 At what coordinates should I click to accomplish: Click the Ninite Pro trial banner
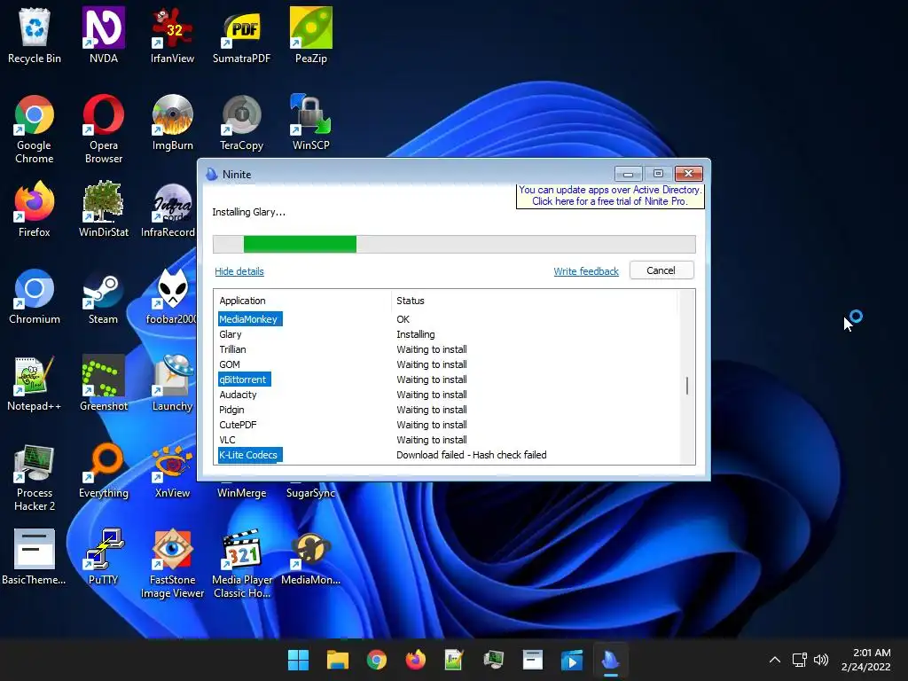point(610,196)
